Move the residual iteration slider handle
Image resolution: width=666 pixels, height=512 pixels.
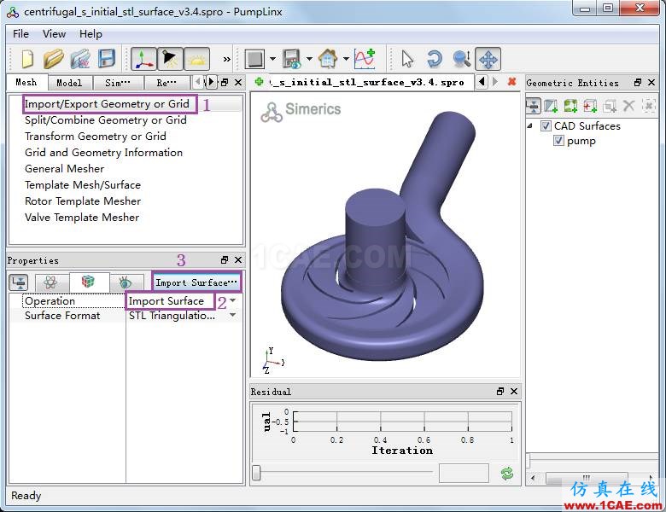pos(256,473)
